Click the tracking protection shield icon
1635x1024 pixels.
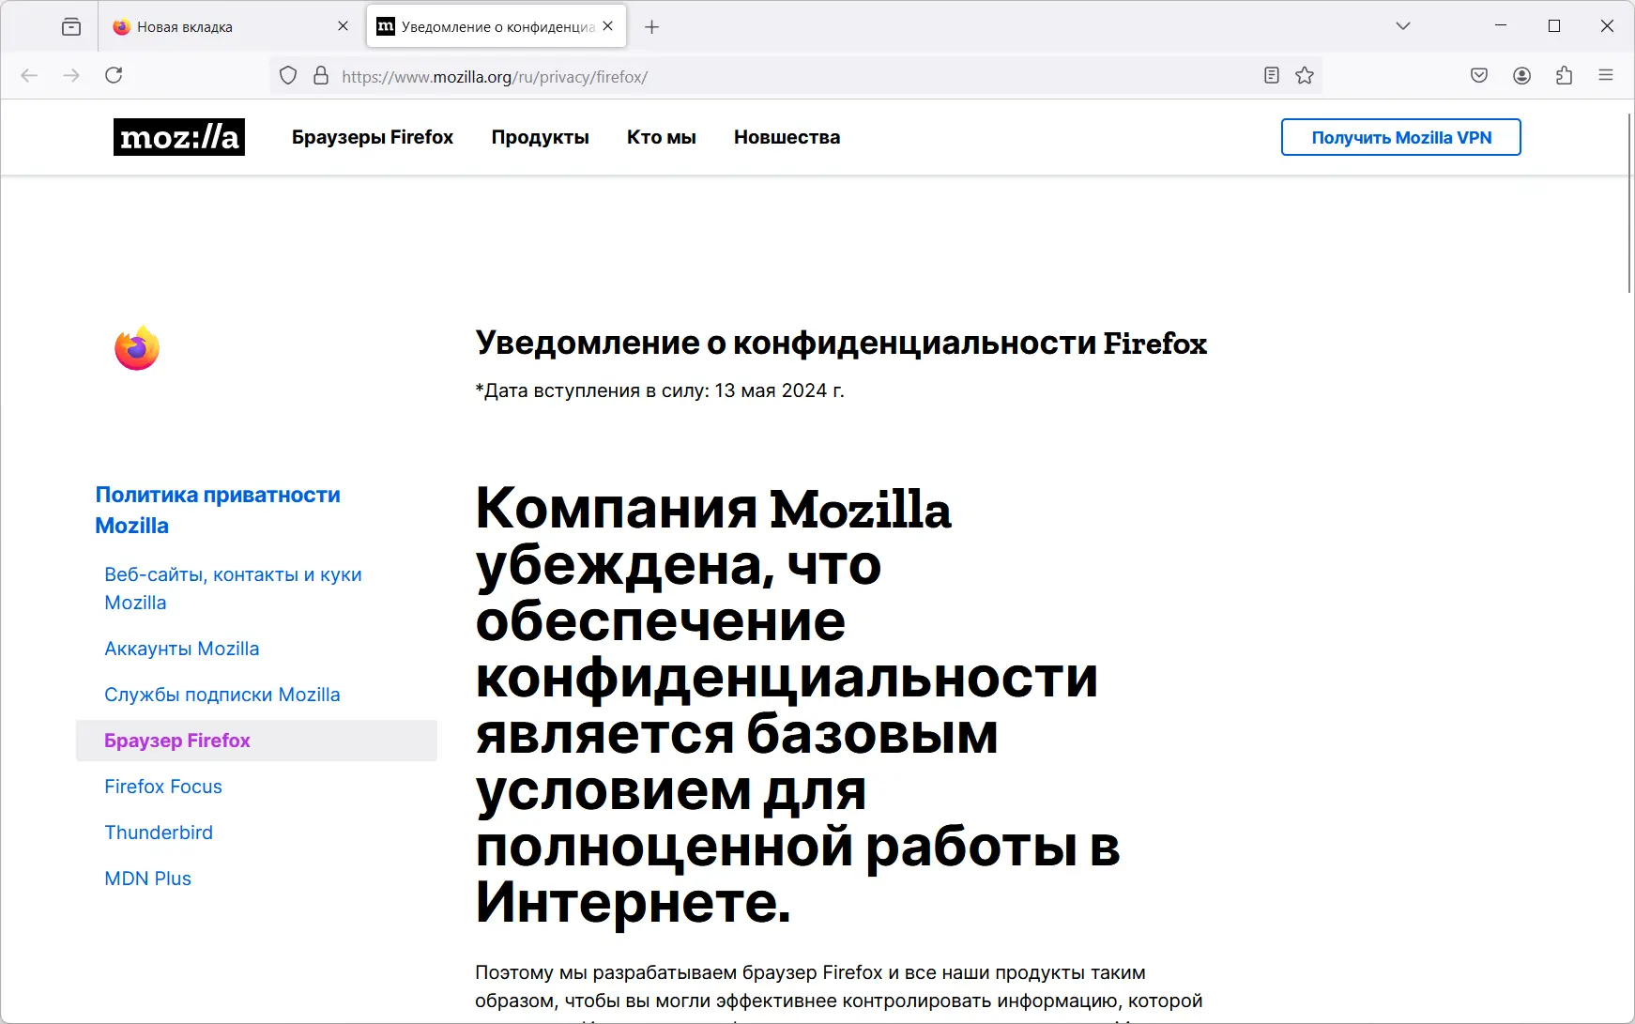[x=288, y=75]
